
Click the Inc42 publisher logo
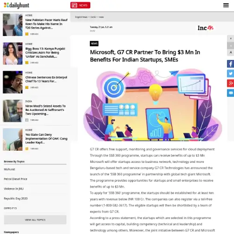tap(205, 28)
